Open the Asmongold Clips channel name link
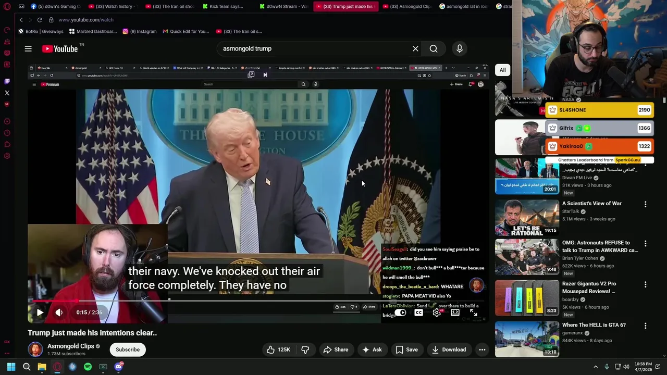 (x=70, y=346)
